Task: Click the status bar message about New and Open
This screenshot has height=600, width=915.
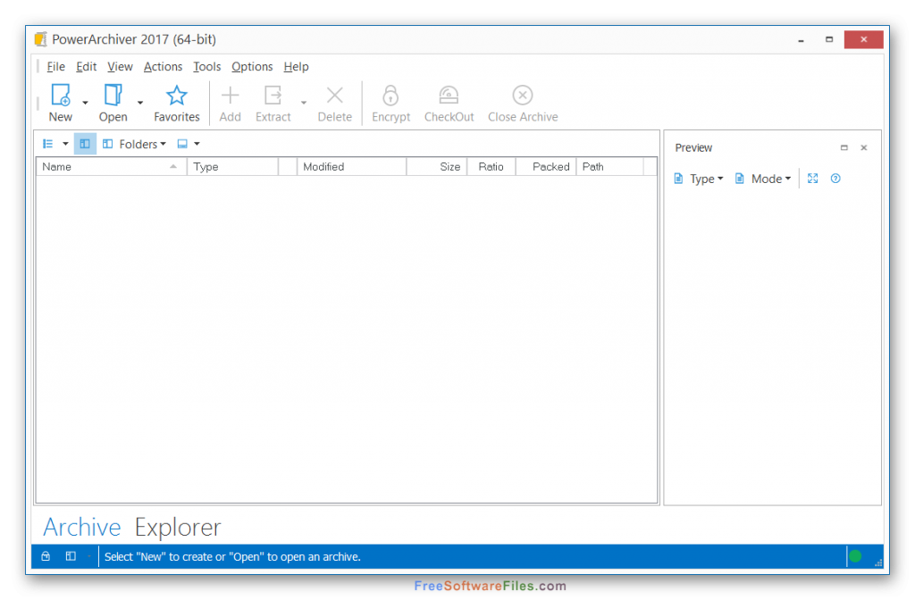Action: point(232,557)
